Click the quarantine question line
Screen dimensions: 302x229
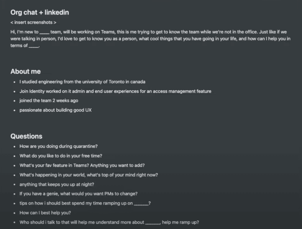pos(58,146)
